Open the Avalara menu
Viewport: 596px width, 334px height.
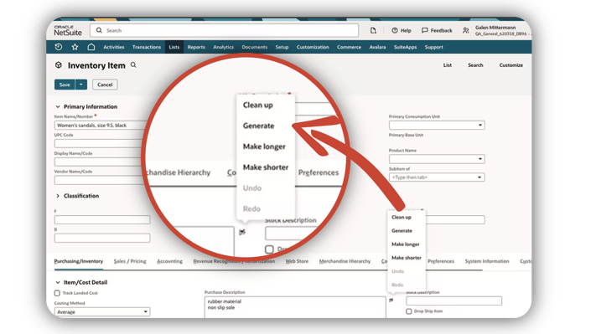(377, 47)
